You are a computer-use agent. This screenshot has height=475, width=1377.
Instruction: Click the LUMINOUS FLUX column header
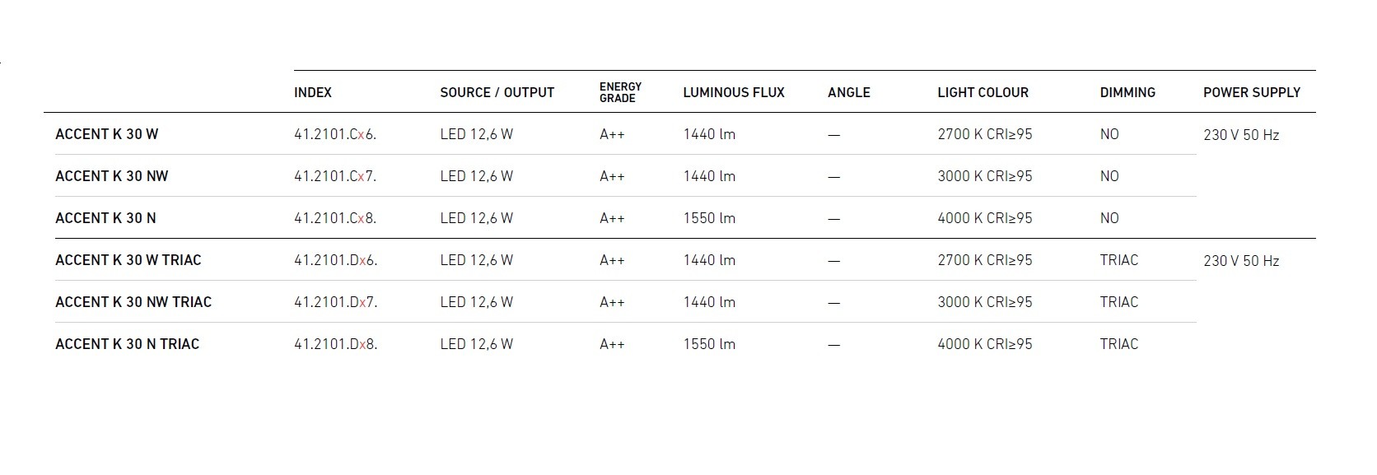pyautogui.click(x=733, y=93)
